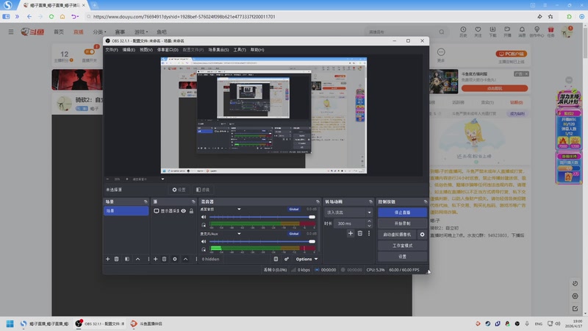The image size is (588, 331).
Task: Delete scene transition using trash icon
Action: [360, 233]
